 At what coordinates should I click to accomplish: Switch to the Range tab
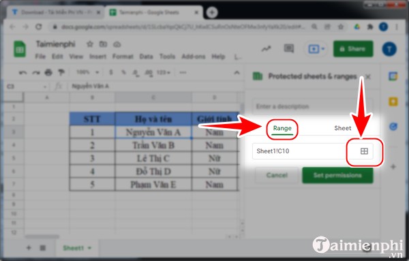pos(282,128)
